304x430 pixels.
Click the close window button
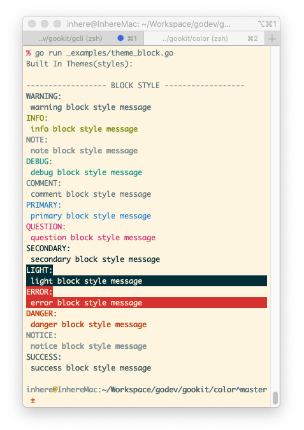point(32,24)
